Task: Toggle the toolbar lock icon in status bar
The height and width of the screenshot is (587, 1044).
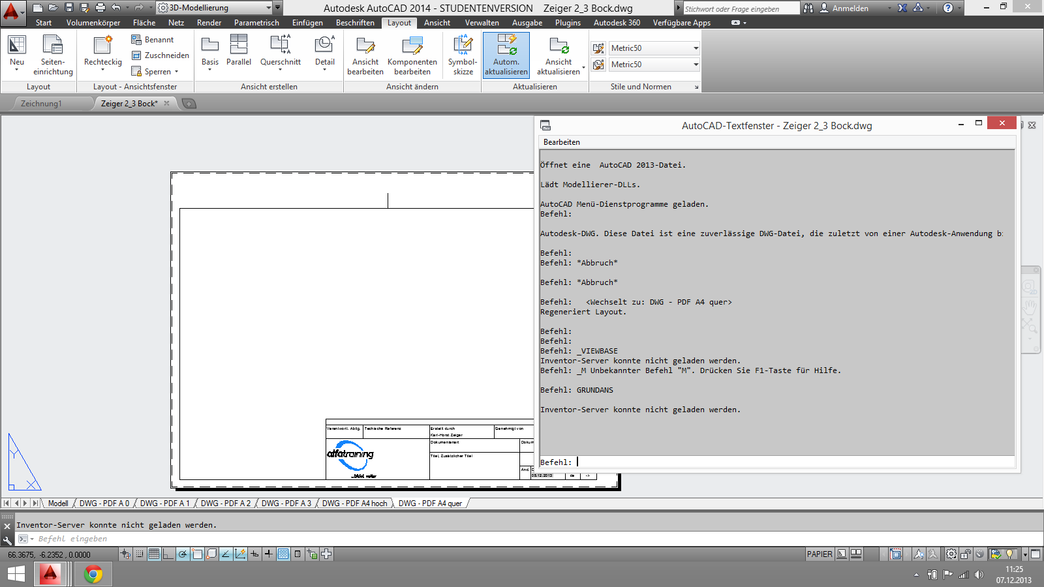Action: pyautogui.click(x=966, y=554)
